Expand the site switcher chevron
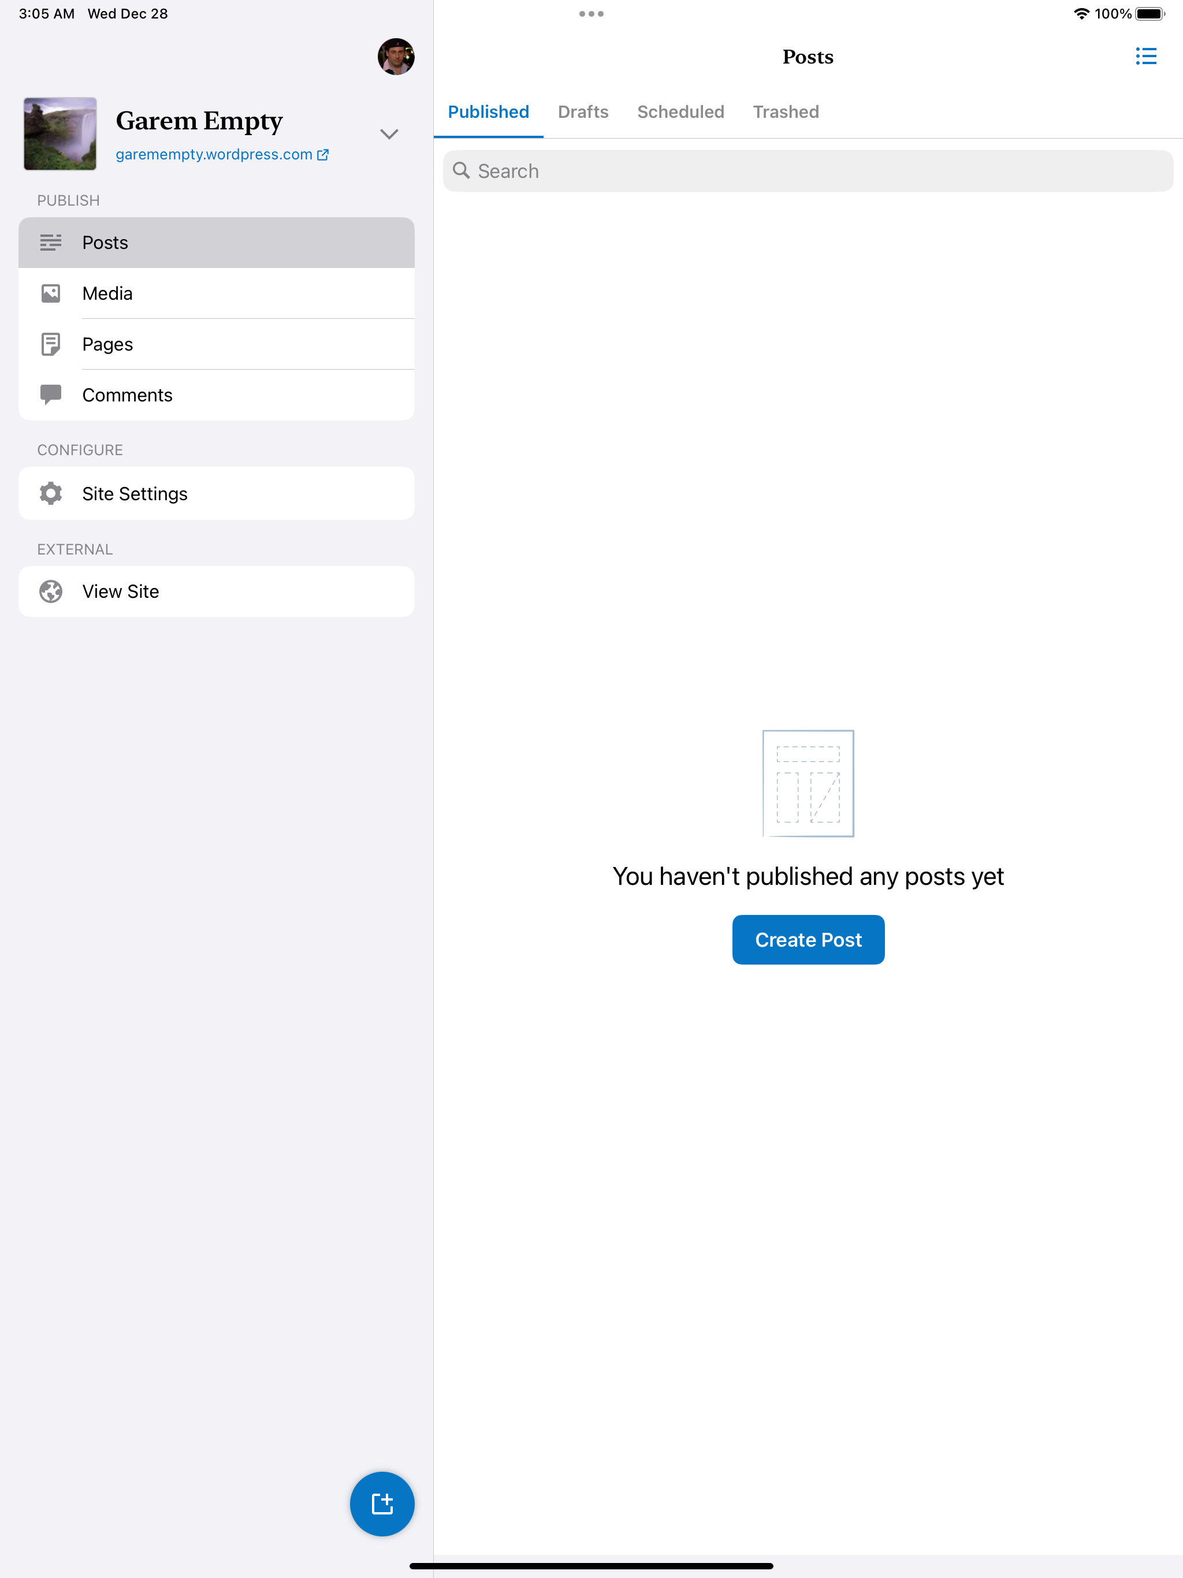This screenshot has width=1183, height=1578. 389,134
